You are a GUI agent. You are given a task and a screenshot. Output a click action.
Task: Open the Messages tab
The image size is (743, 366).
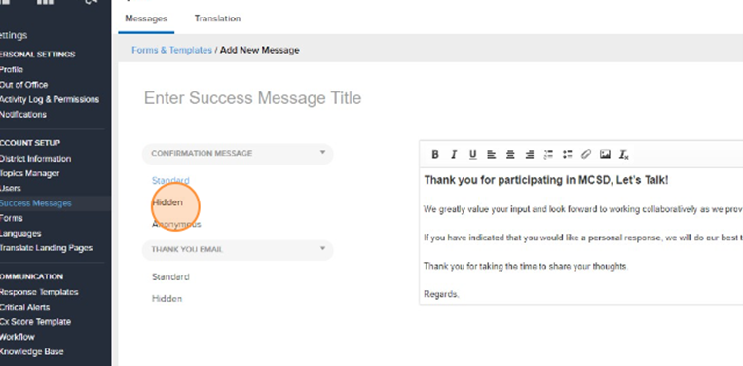pyautogui.click(x=146, y=18)
